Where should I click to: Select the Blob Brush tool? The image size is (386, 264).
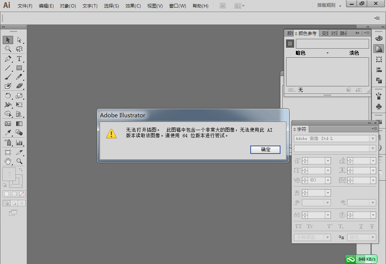(x=8, y=86)
